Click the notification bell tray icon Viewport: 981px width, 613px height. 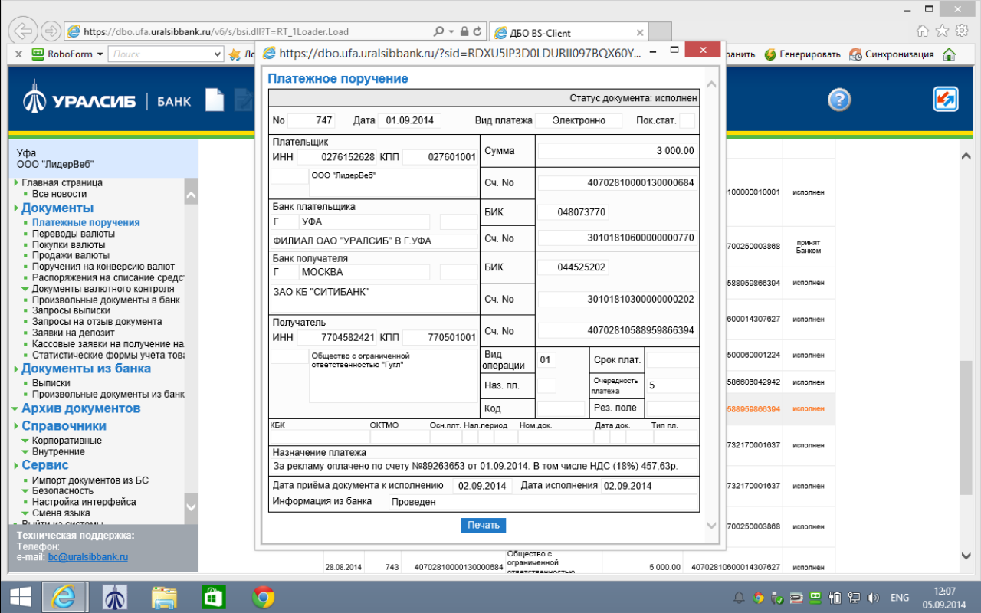click(x=740, y=598)
